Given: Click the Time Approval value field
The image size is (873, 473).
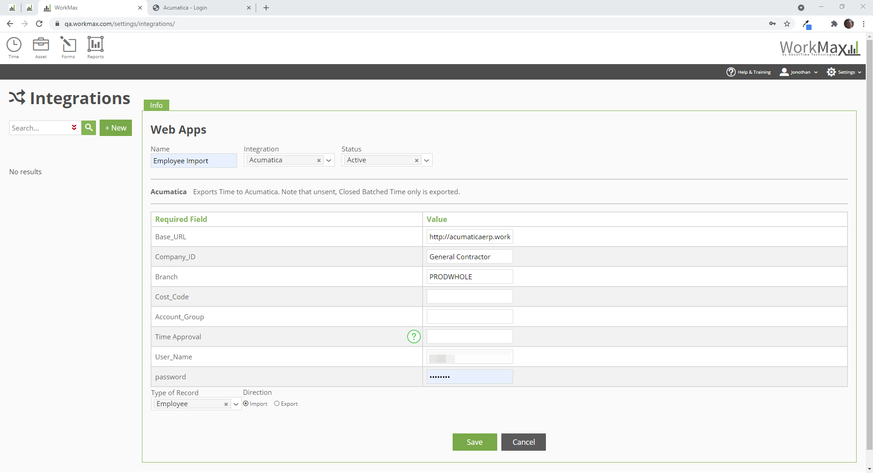Looking at the screenshot, I should pyautogui.click(x=469, y=337).
